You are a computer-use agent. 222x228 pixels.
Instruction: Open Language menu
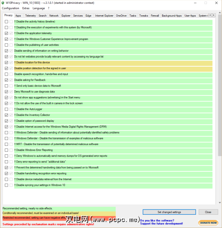click(x=39, y=8)
